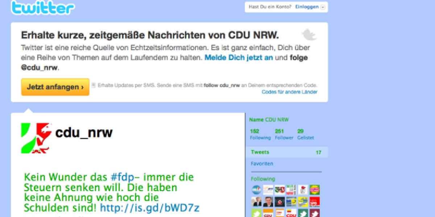435x217 pixels.
Task: View the 251 Follower list
Action: click(284, 134)
